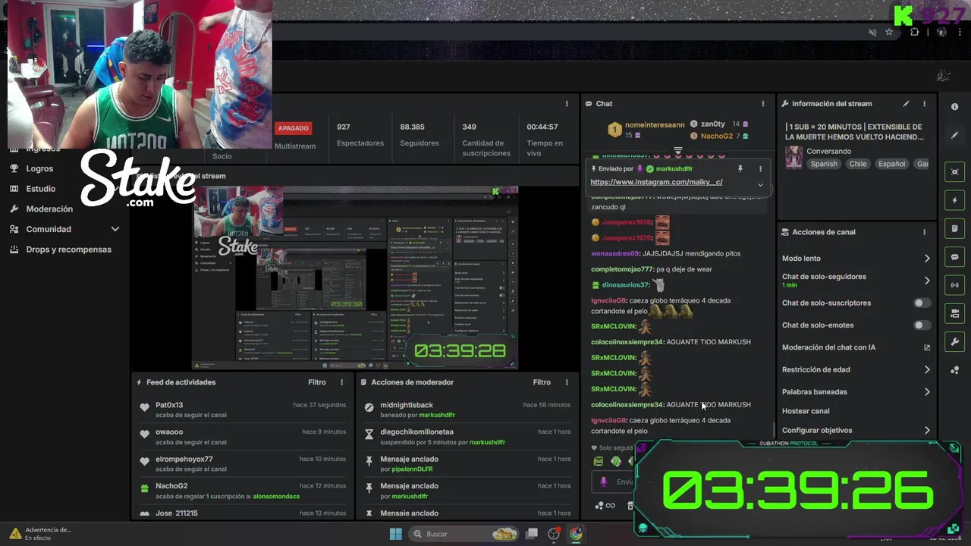Expand the Comunidad sidebar section
The width and height of the screenshot is (971, 546).
(115, 229)
